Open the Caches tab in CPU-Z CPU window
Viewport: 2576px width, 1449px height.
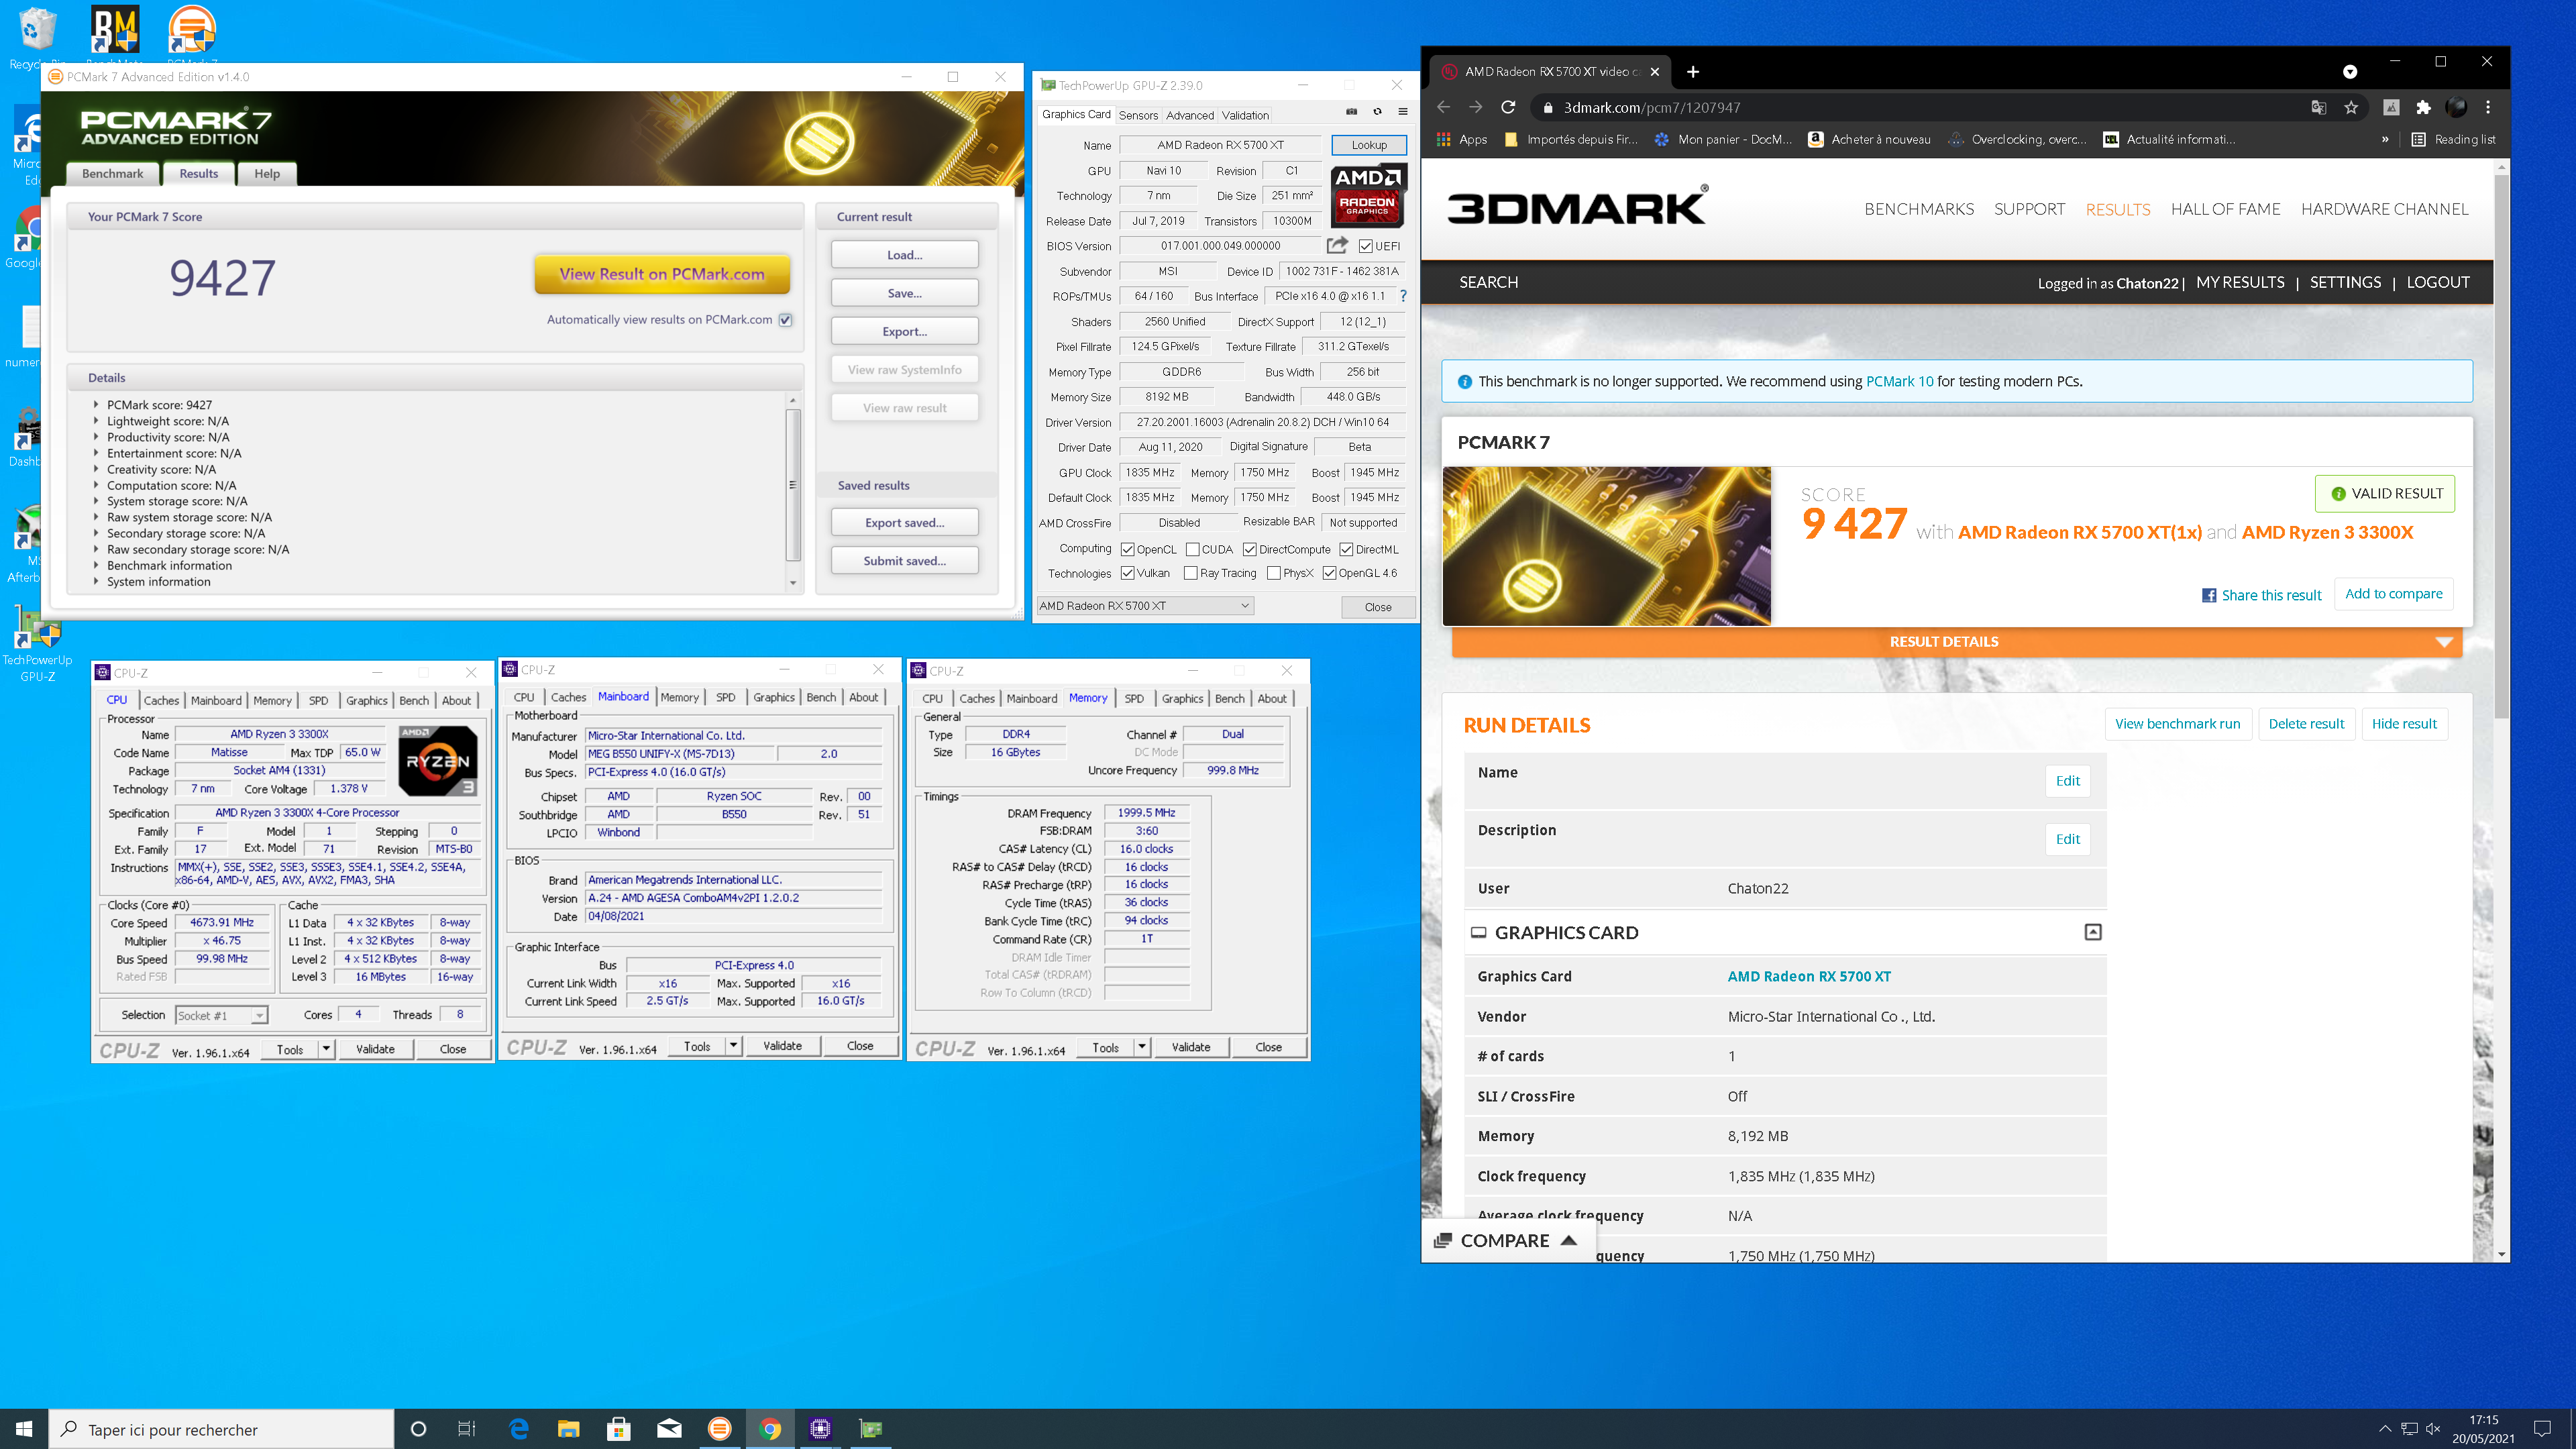coord(161,701)
